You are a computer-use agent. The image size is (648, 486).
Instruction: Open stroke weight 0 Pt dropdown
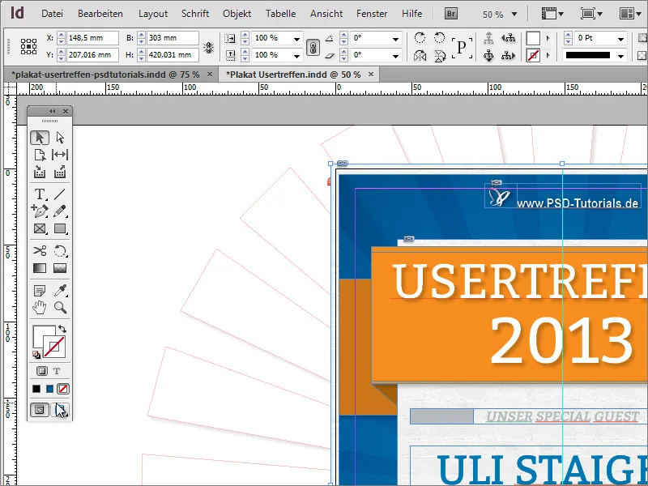coord(620,39)
